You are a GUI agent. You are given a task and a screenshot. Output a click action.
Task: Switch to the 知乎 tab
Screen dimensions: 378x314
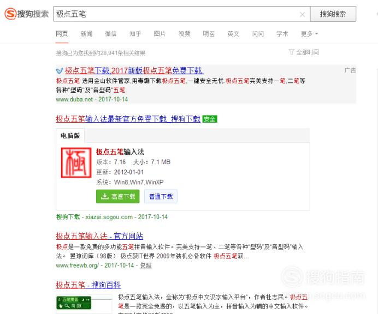(x=135, y=34)
